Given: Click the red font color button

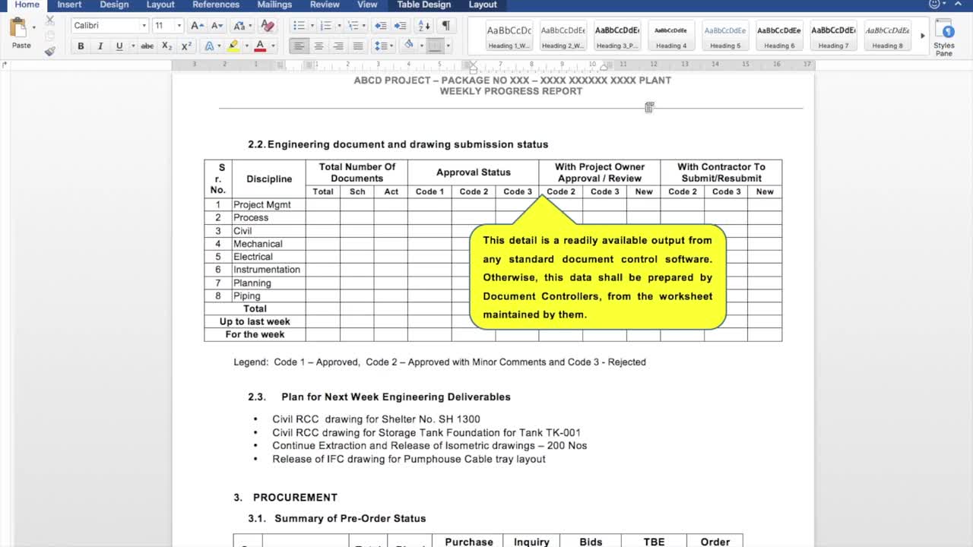Looking at the screenshot, I should tap(261, 46).
